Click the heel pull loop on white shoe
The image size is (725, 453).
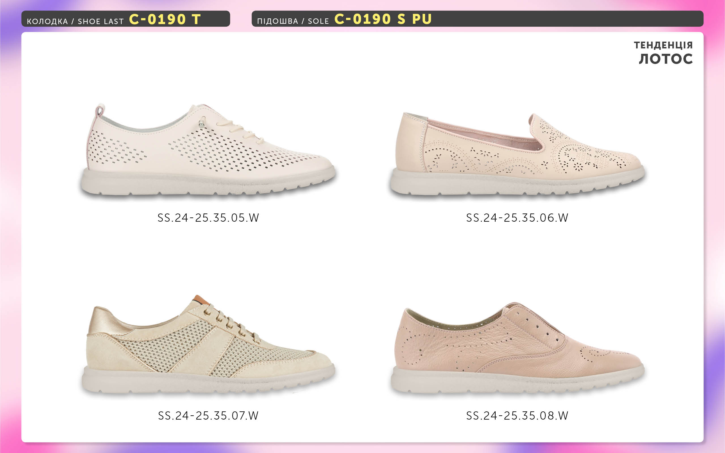click(x=99, y=110)
